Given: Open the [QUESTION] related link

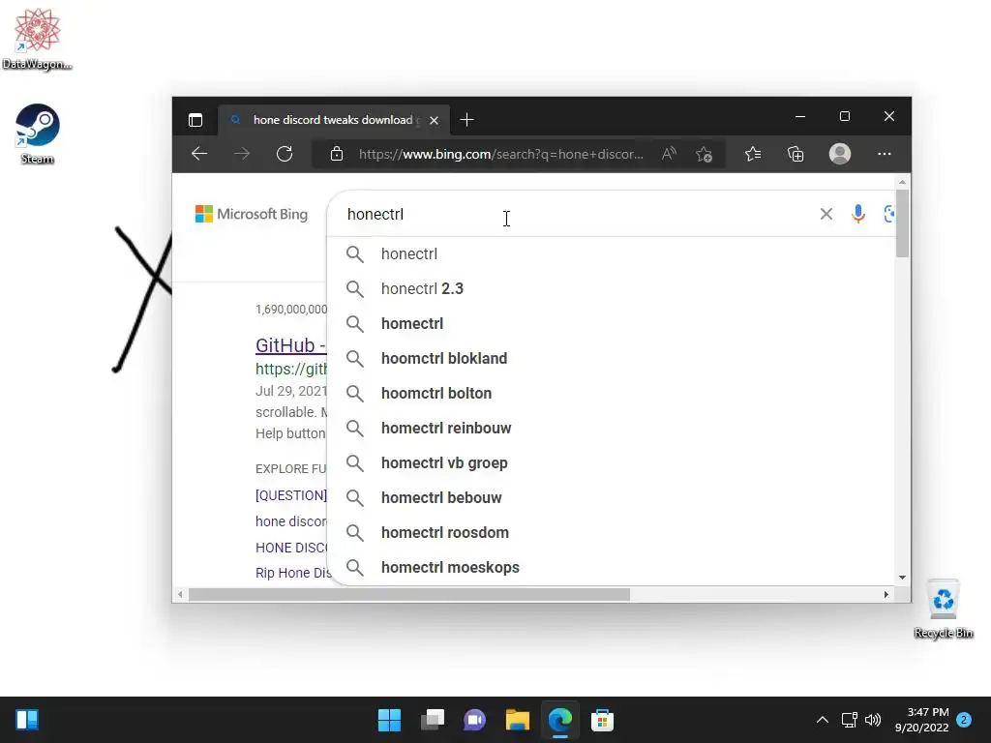Looking at the screenshot, I should (x=291, y=495).
